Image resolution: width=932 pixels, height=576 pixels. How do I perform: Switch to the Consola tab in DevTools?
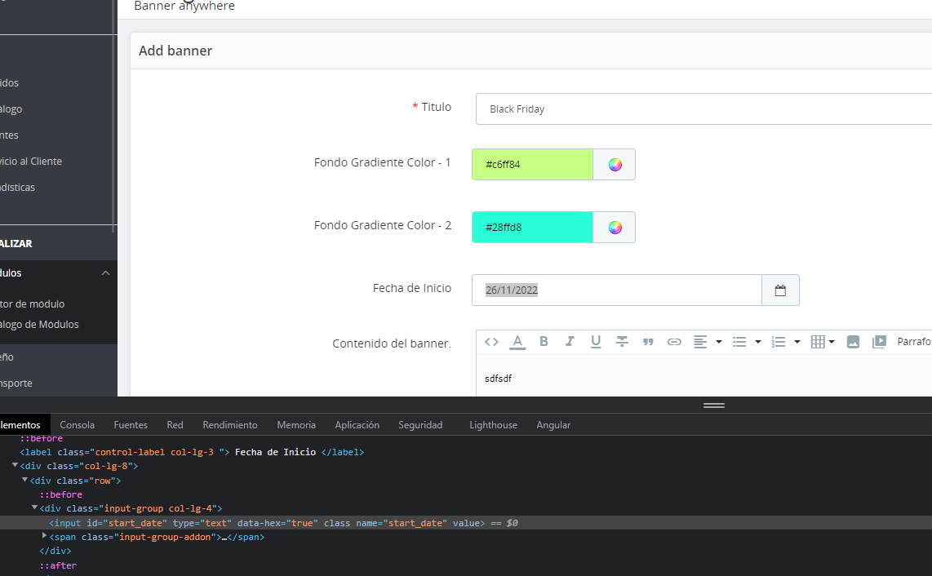pos(77,425)
